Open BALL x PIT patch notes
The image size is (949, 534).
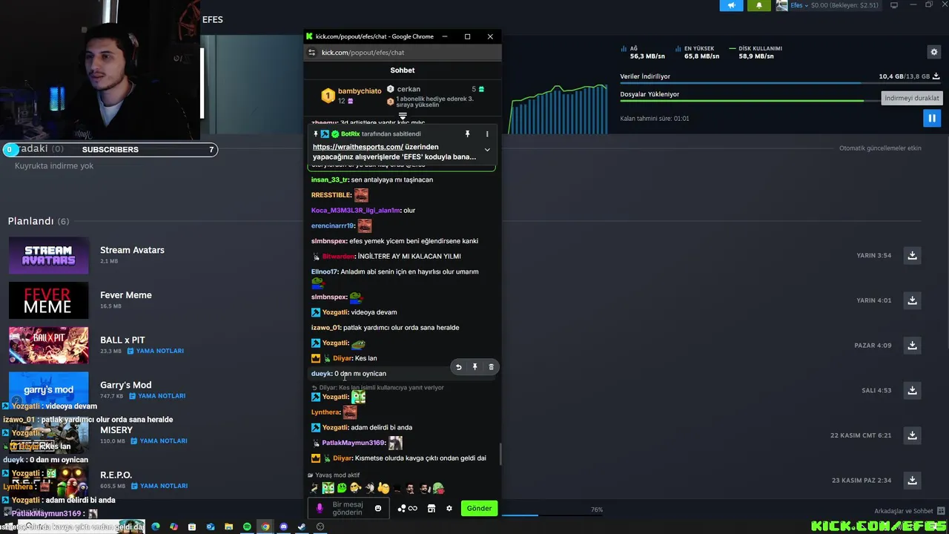pos(156,351)
